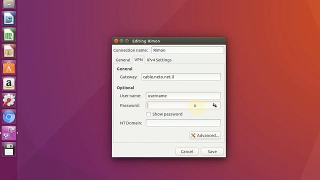Open System Settings gear and wrench icon

pyautogui.click(x=9, y=100)
